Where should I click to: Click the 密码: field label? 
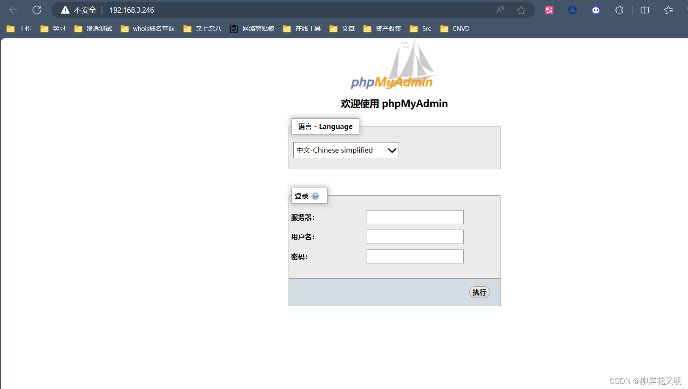[x=300, y=257]
